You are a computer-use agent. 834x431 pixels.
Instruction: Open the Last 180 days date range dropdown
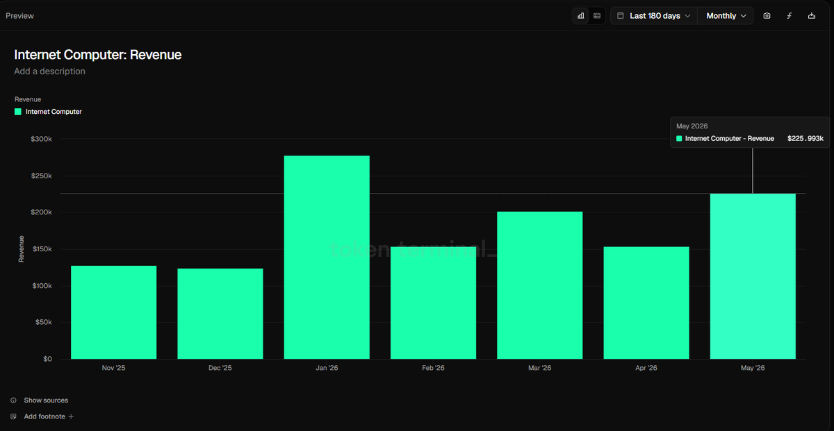(x=654, y=15)
